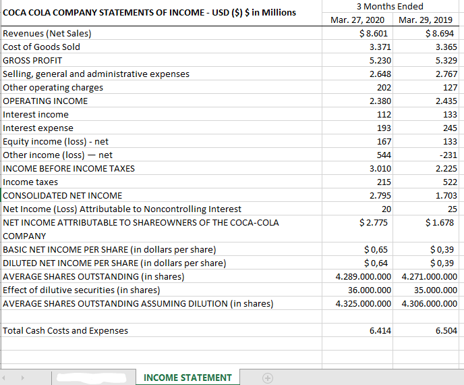This screenshot has width=464, height=385.
Task: Select the SG&A value 2.648
Action: point(380,74)
